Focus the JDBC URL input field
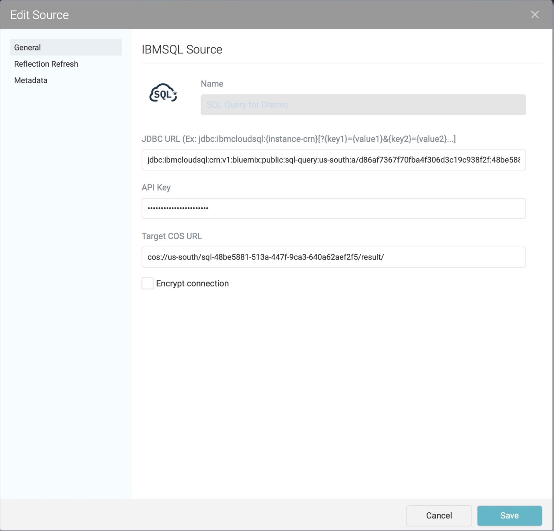The image size is (554, 531). pos(334,160)
